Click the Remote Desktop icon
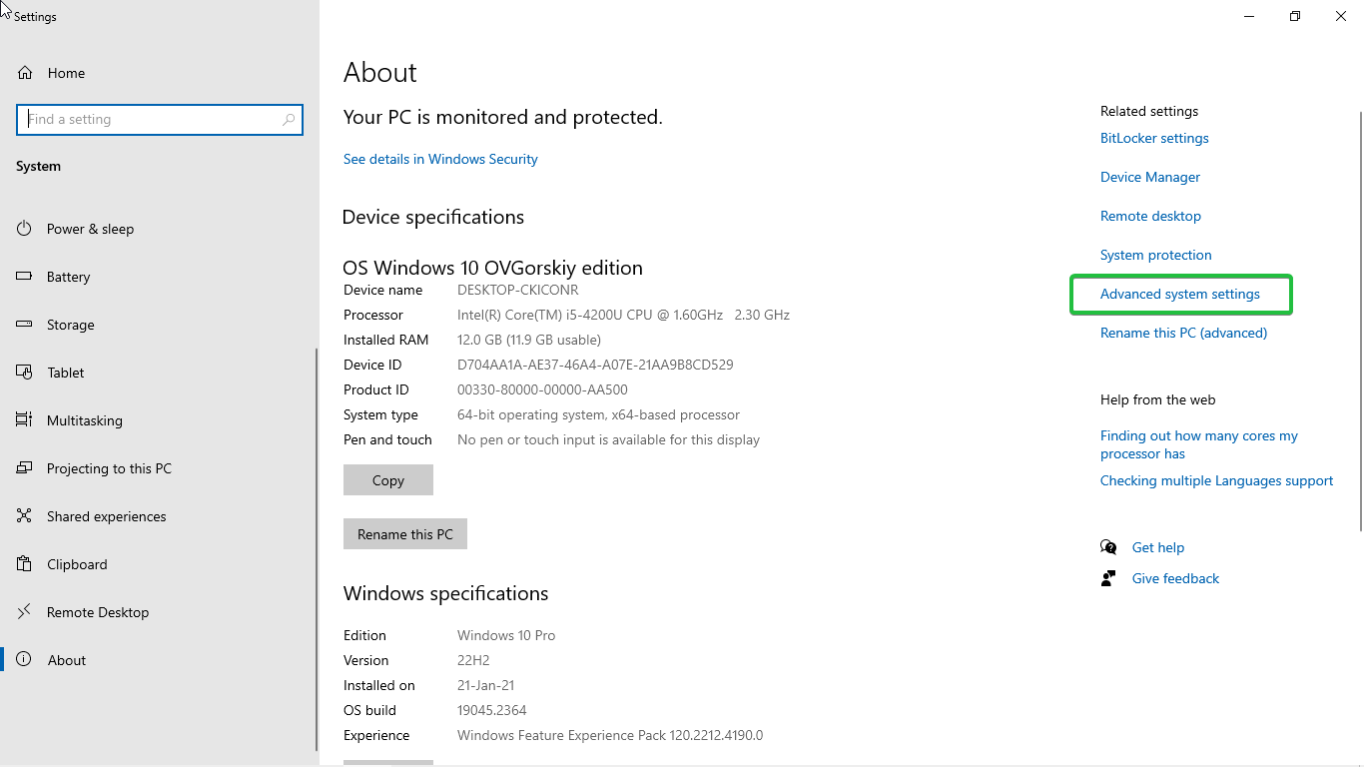 (25, 612)
